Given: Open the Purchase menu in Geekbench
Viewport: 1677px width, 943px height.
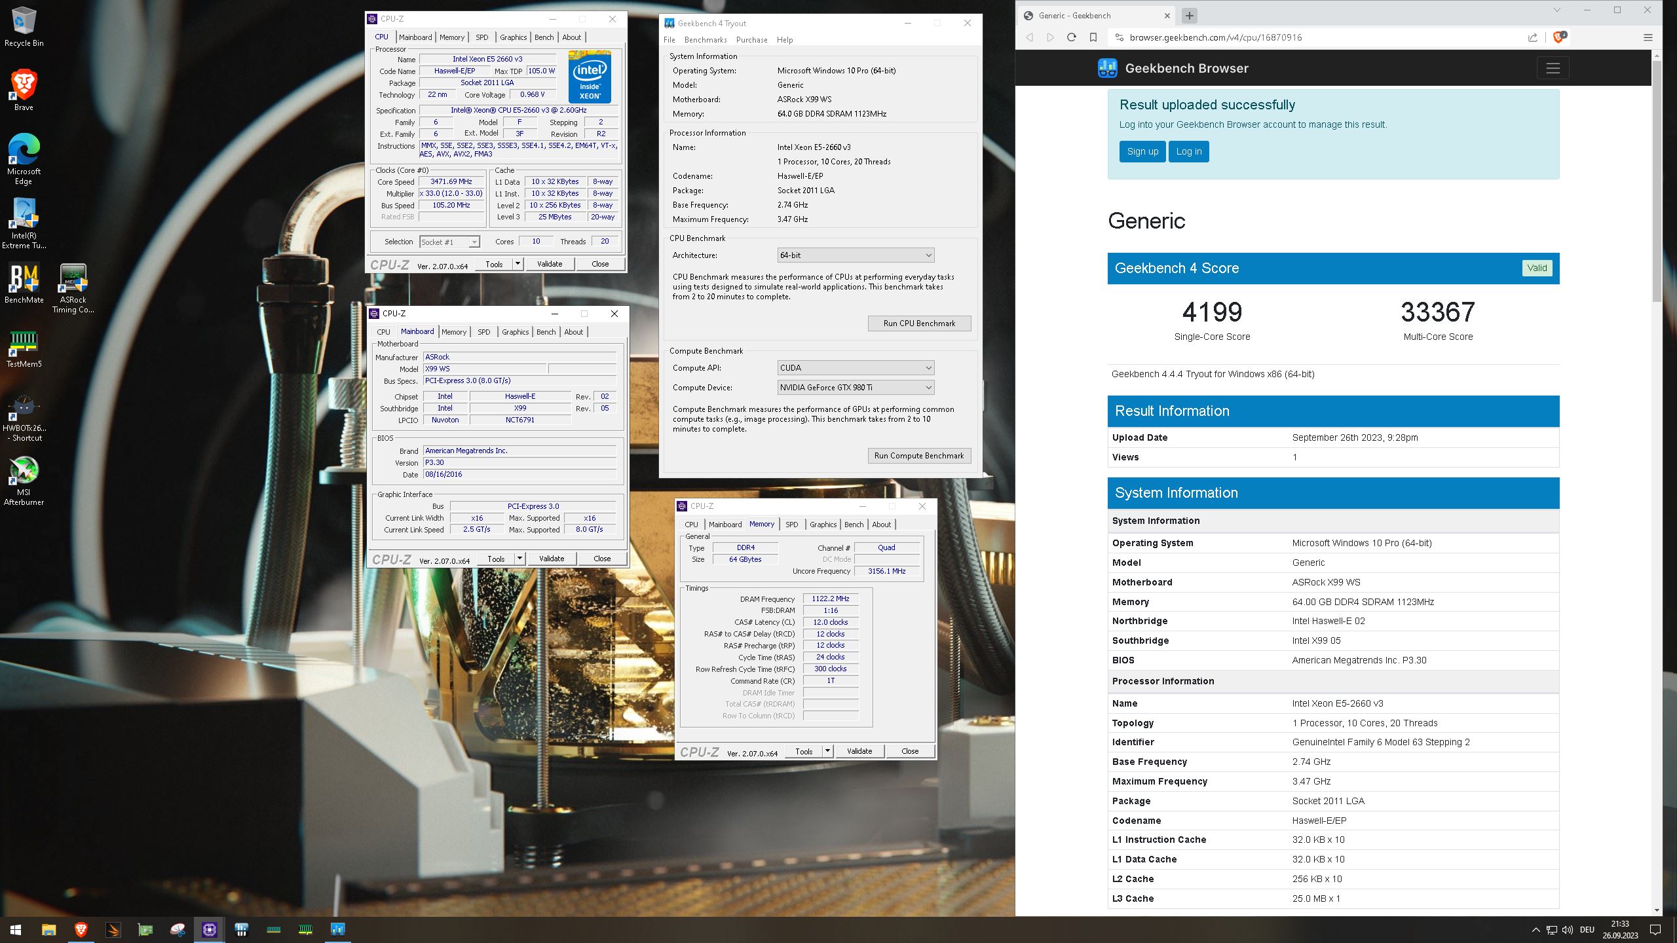Looking at the screenshot, I should [751, 40].
